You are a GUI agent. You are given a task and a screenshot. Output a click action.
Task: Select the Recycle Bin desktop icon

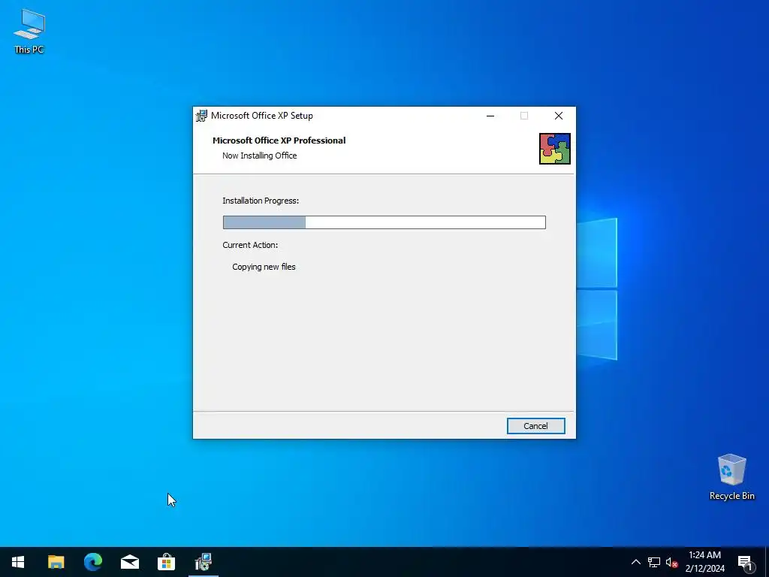pos(731,477)
